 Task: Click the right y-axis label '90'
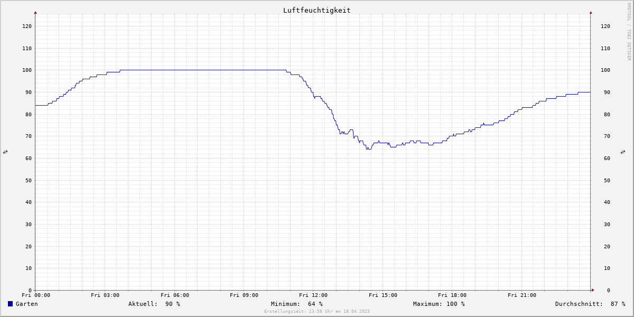tap(607, 92)
